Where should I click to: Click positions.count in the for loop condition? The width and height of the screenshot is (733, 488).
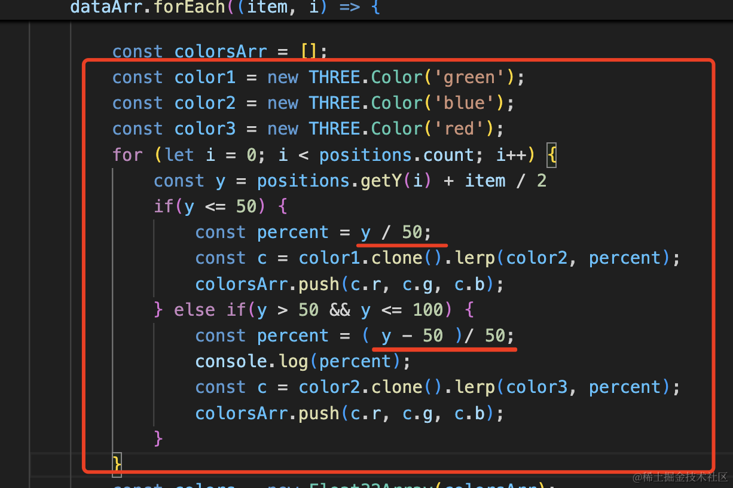pyautogui.click(x=396, y=155)
